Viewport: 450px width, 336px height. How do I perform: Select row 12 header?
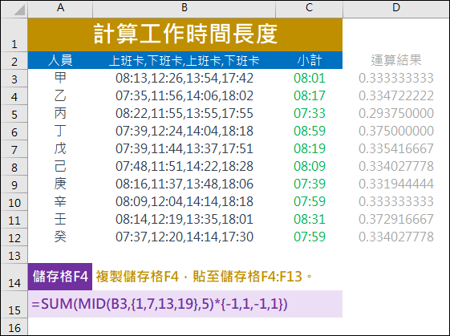tap(14, 237)
